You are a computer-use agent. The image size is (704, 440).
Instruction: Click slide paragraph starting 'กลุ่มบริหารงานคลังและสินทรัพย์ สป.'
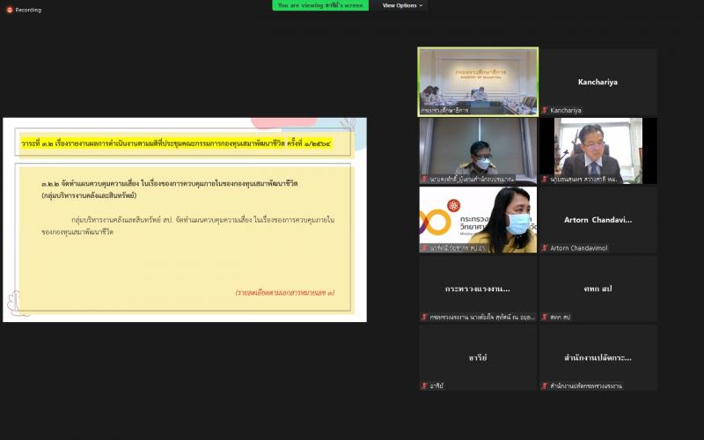[187, 226]
